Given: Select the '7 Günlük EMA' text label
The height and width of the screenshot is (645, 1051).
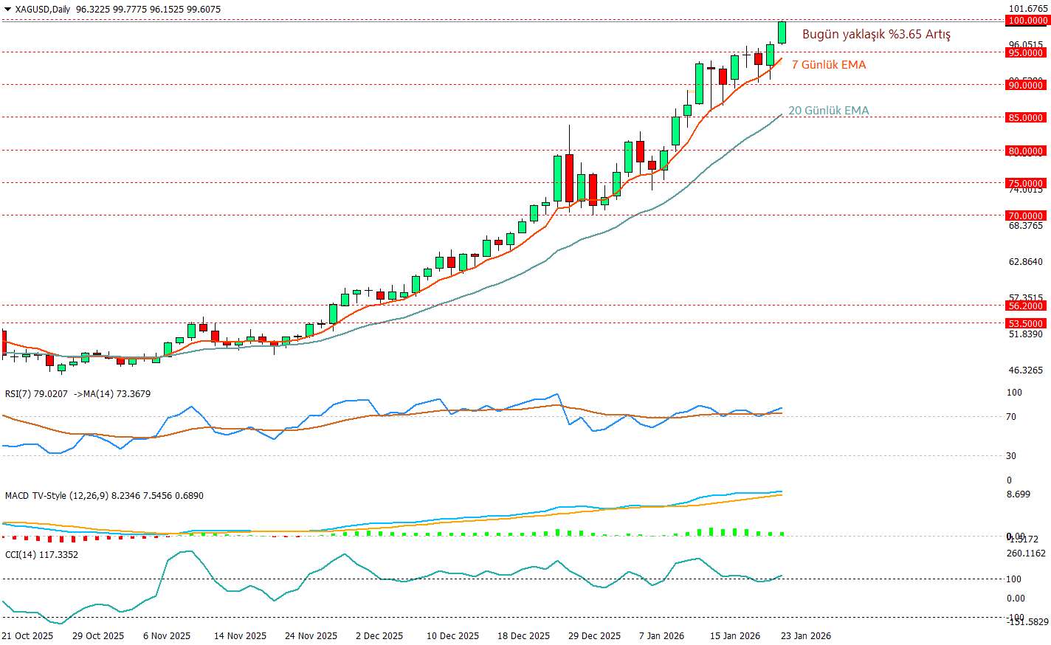Looking at the screenshot, I should 829,65.
